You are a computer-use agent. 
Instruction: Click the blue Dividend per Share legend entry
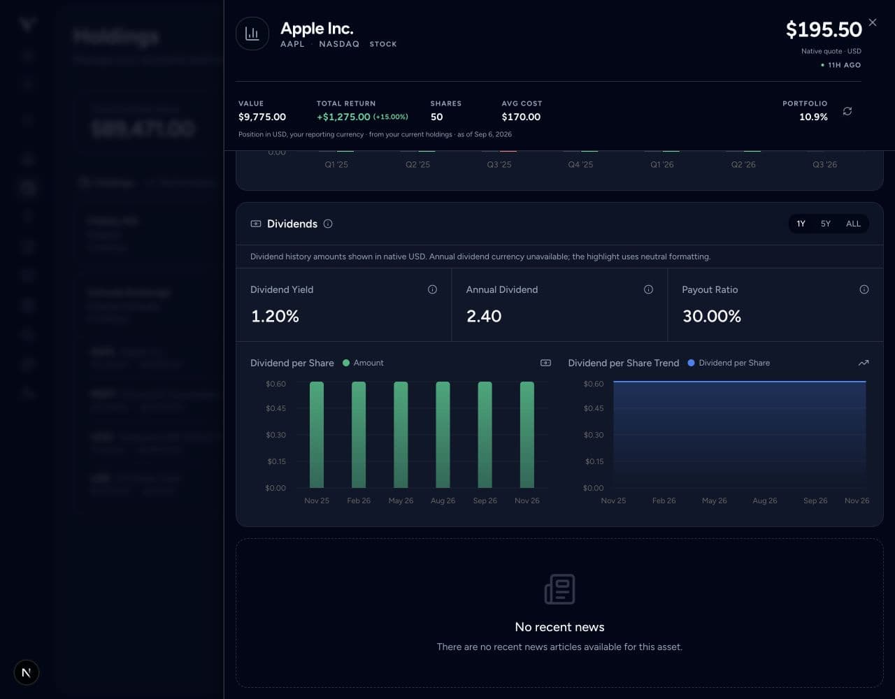coord(729,363)
